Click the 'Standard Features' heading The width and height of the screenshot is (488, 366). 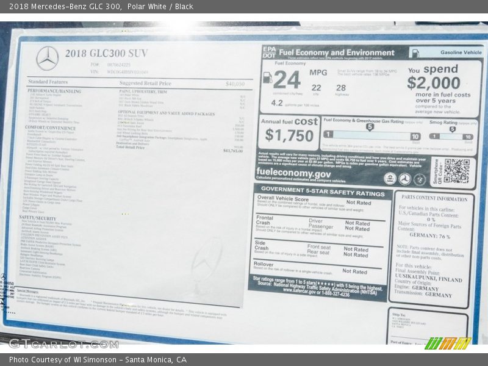(48, 82)
